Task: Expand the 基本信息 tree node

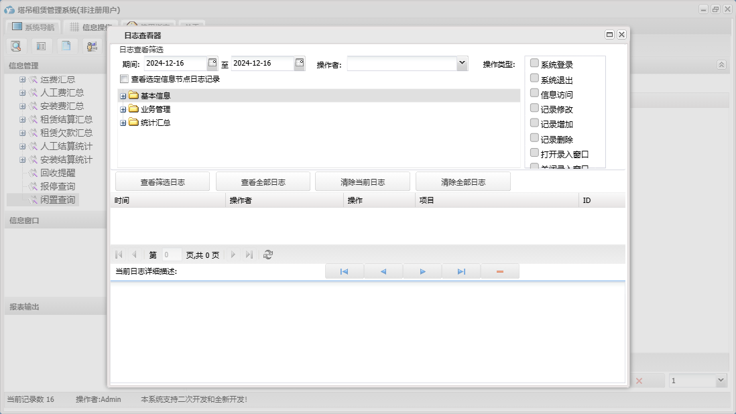Action: (123, 96)
